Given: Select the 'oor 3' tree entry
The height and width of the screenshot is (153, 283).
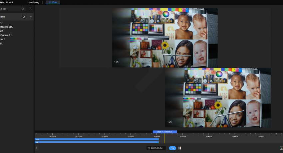Looking at the screenshot, I should pyautogui.click(x=3, y=39).
